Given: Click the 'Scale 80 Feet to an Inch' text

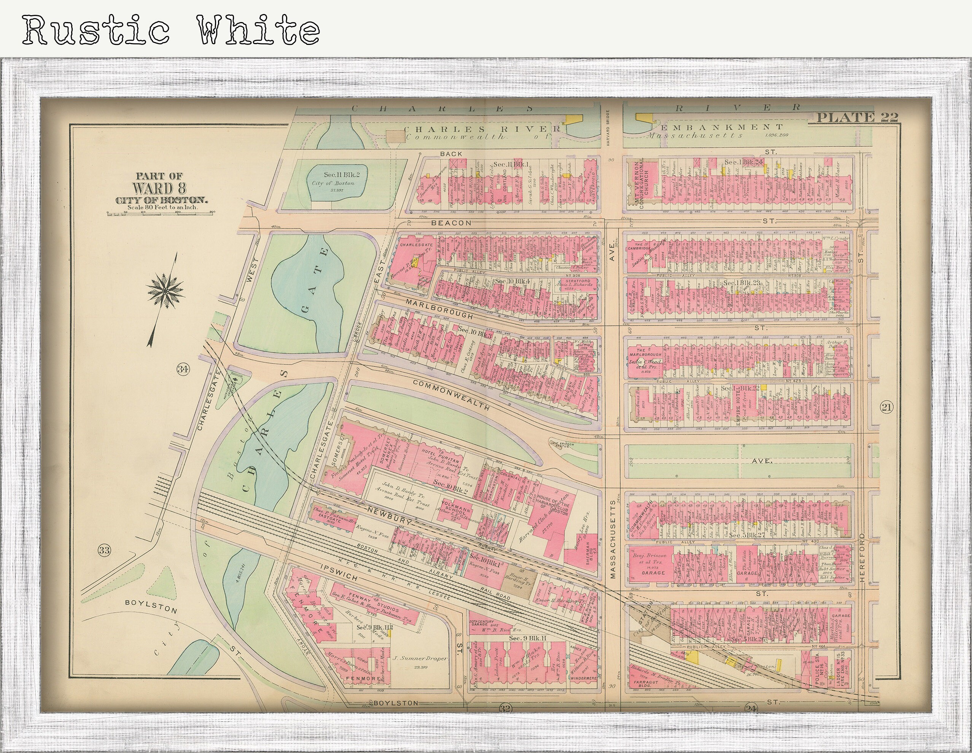Looking at the screenshot, I should (162, 207).
